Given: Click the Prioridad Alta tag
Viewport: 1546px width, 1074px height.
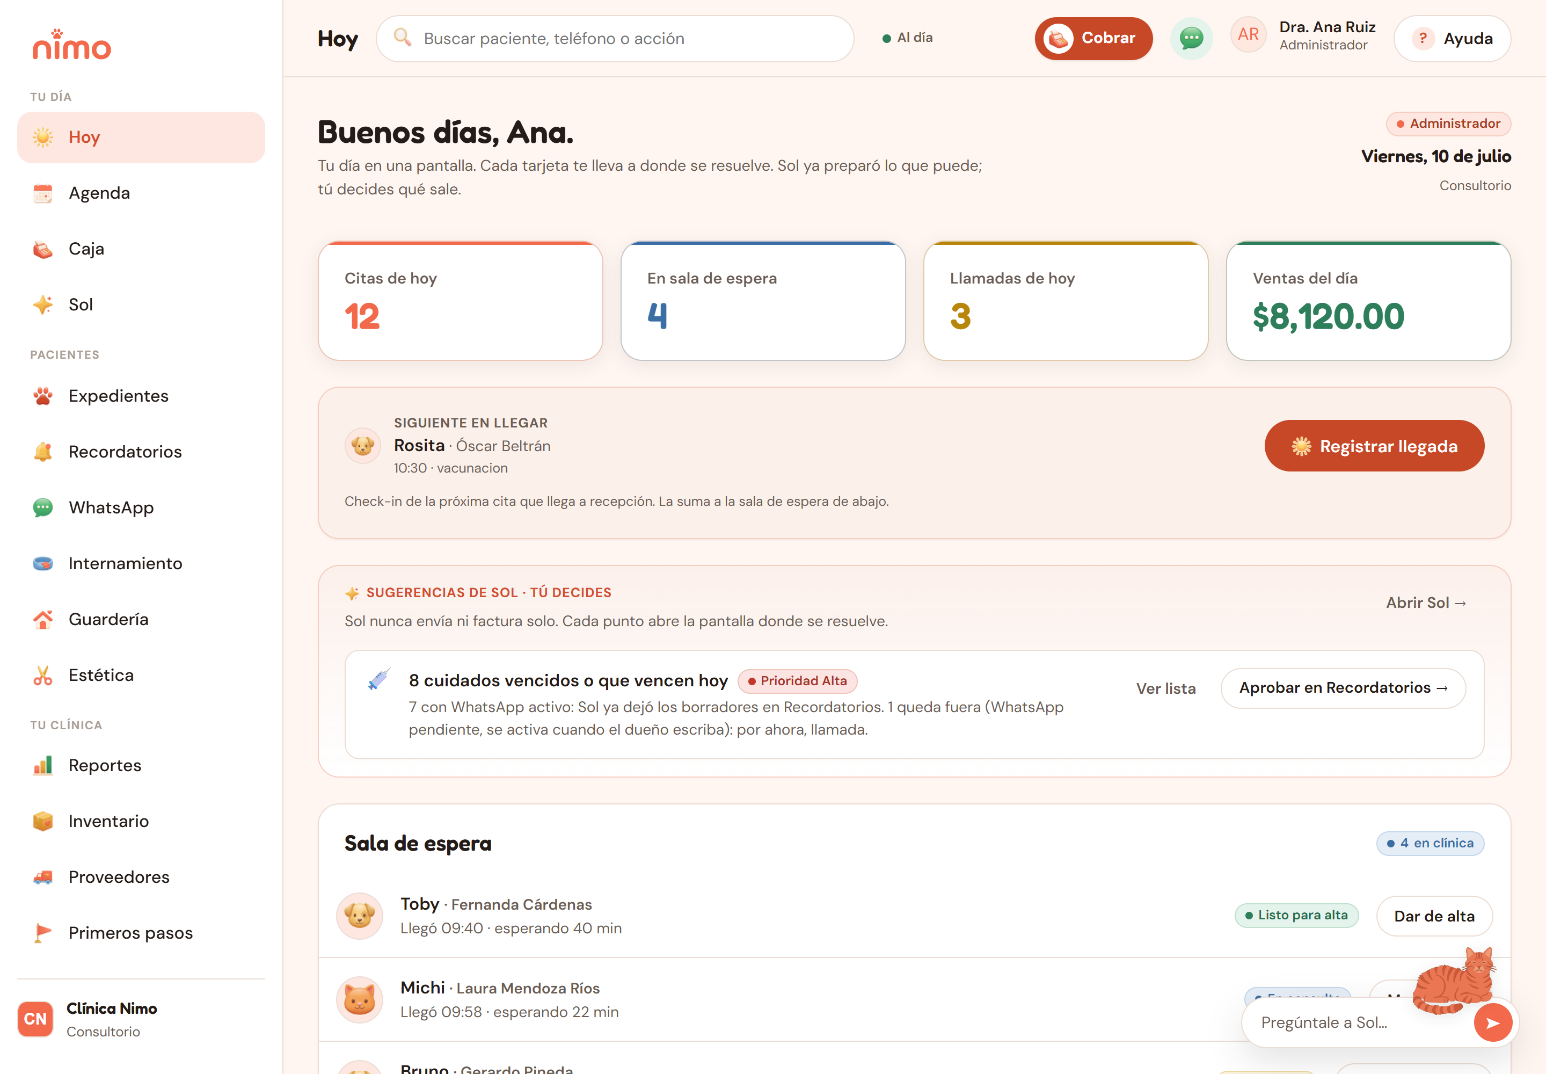Looking at the screenshot, I should [x=797, y=681].
